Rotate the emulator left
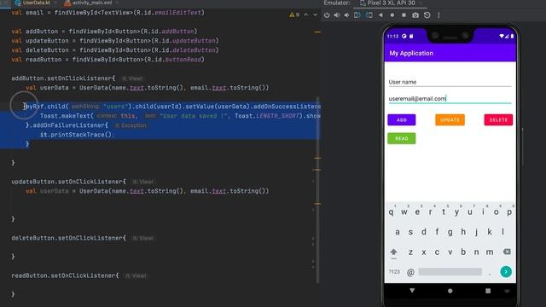 (x=357, y=15)
